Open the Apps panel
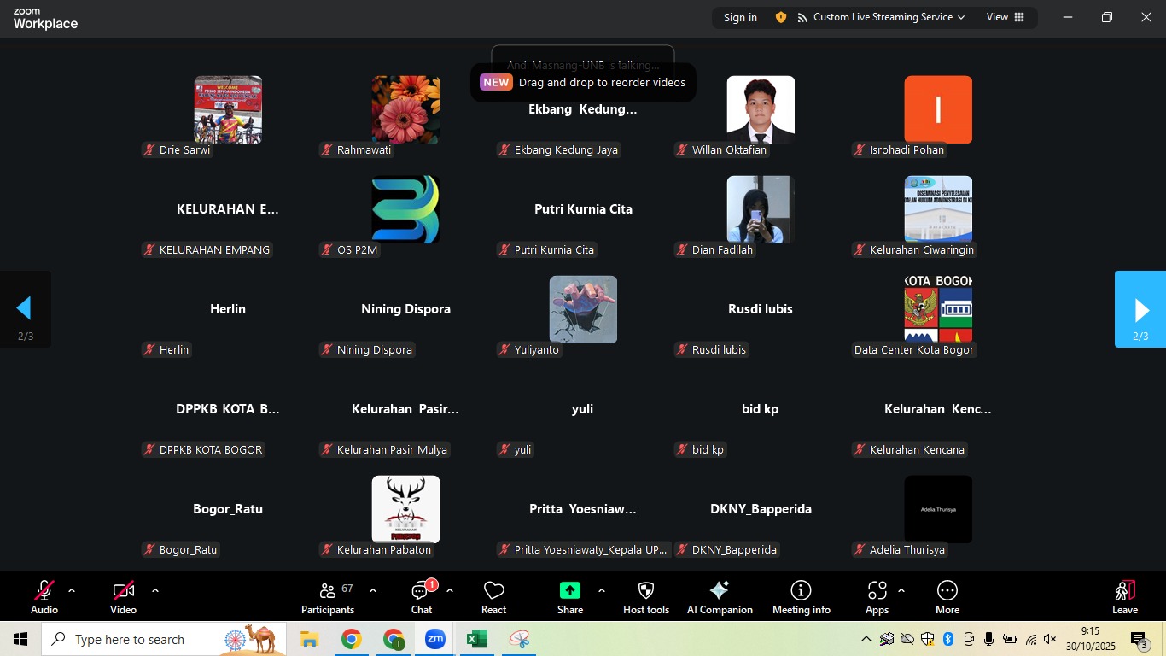Viewport: 1166px width, 656px height. (x=877, y=597)
